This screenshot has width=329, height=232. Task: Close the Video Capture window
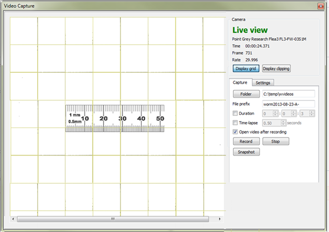coord(321,6)
